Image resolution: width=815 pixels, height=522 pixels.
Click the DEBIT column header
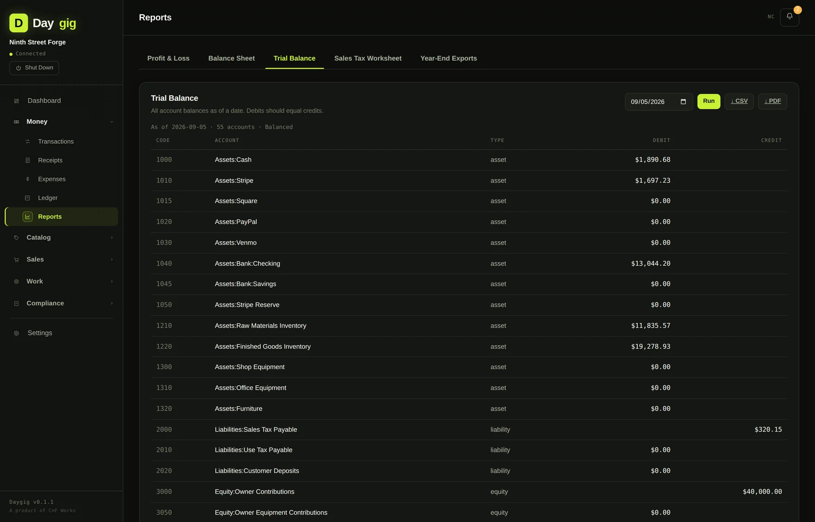(x=662, y=140)
